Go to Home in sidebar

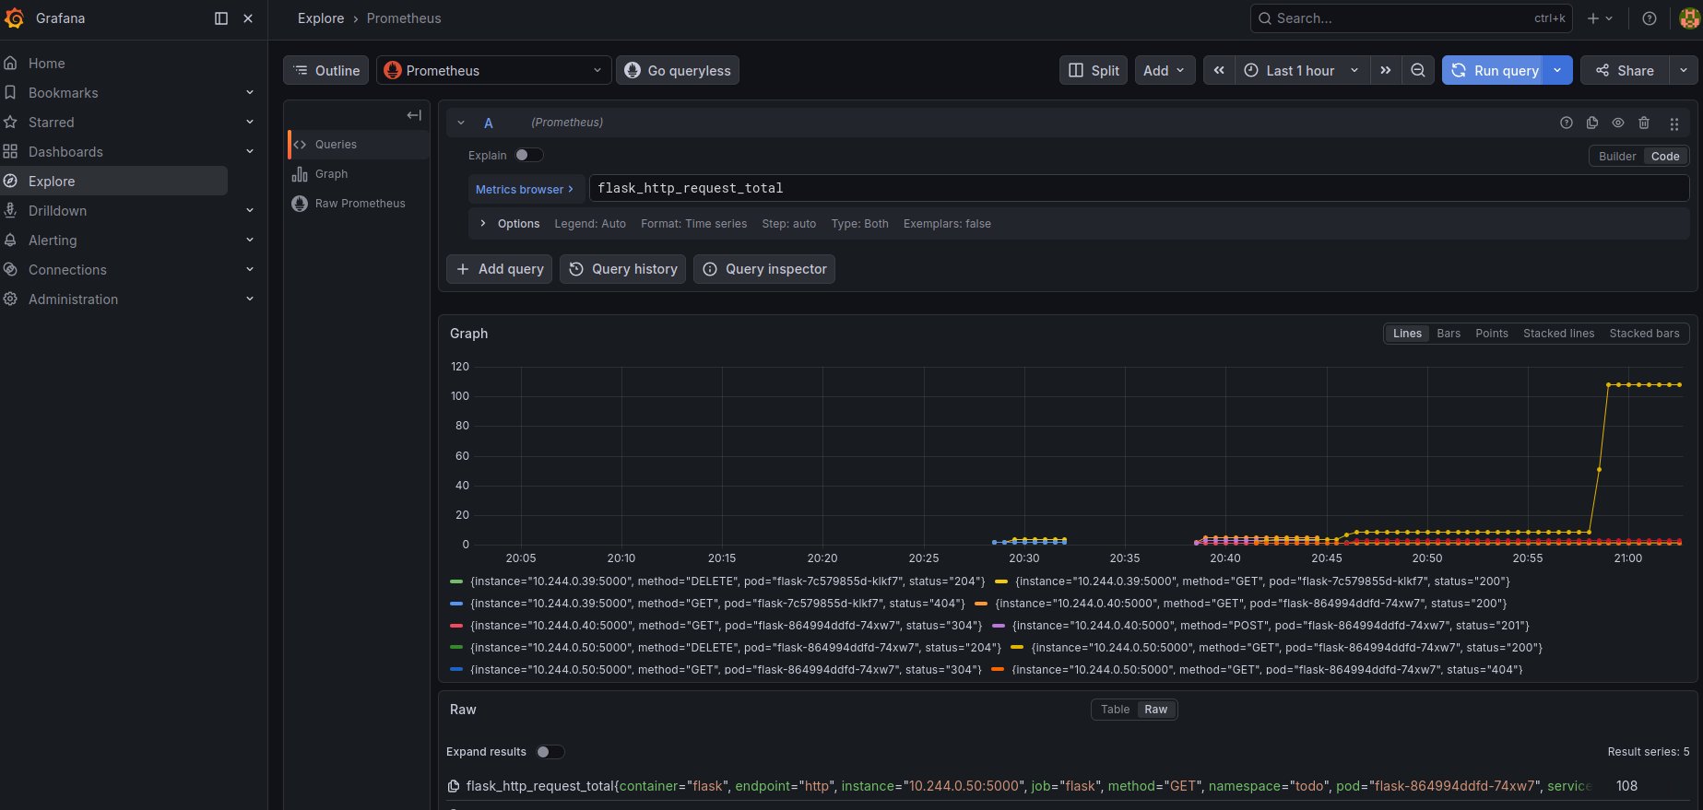pyautogui.click(x=46, y=63)
